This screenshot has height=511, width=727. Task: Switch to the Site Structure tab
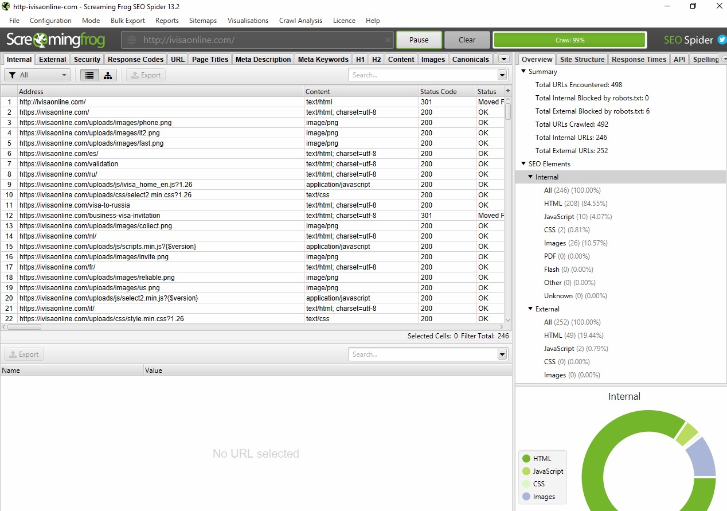tap(581, 58)
